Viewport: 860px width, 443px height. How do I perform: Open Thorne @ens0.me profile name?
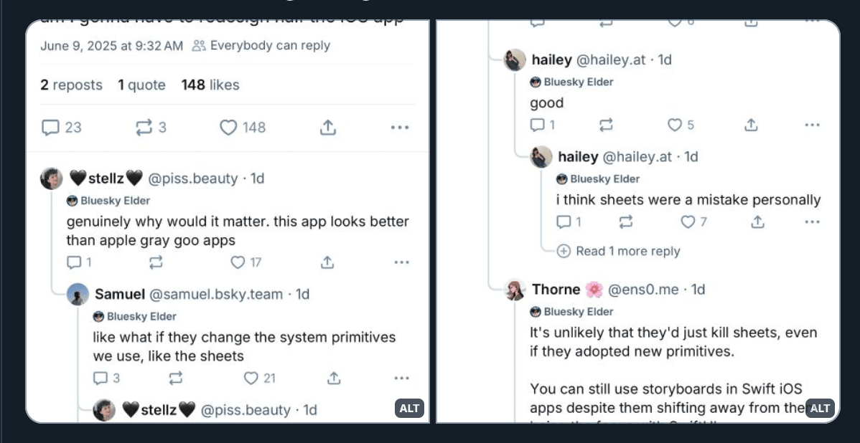pyautogui.click(x=556, y=290)
